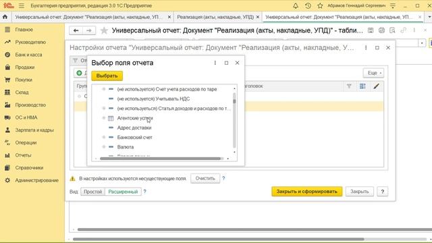Open the tab list dropdown arrow

pyautogui.click(x=429, y=17)
